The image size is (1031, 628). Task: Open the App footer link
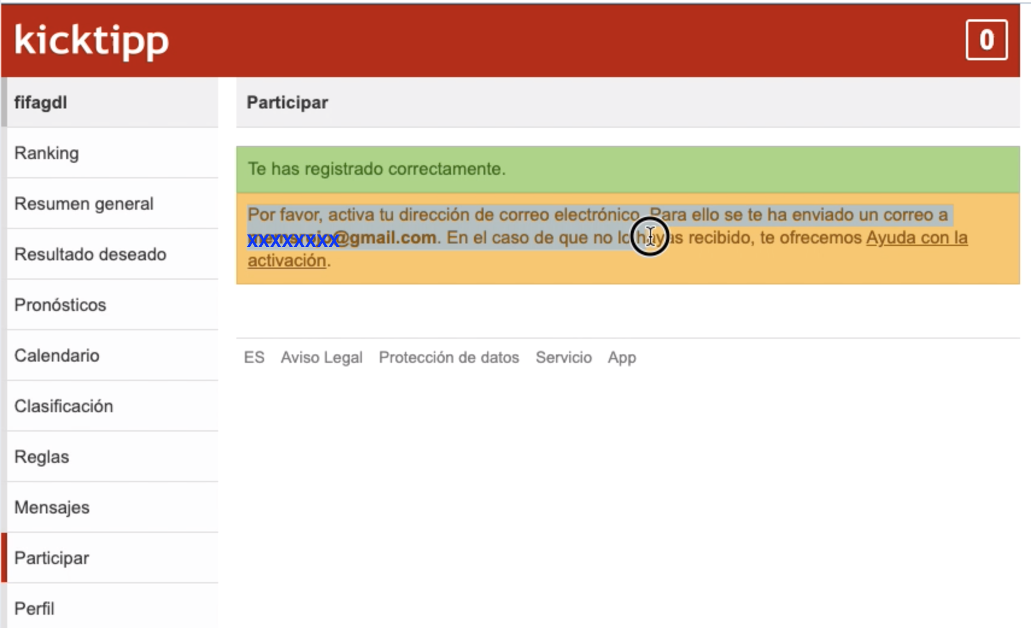622,357
